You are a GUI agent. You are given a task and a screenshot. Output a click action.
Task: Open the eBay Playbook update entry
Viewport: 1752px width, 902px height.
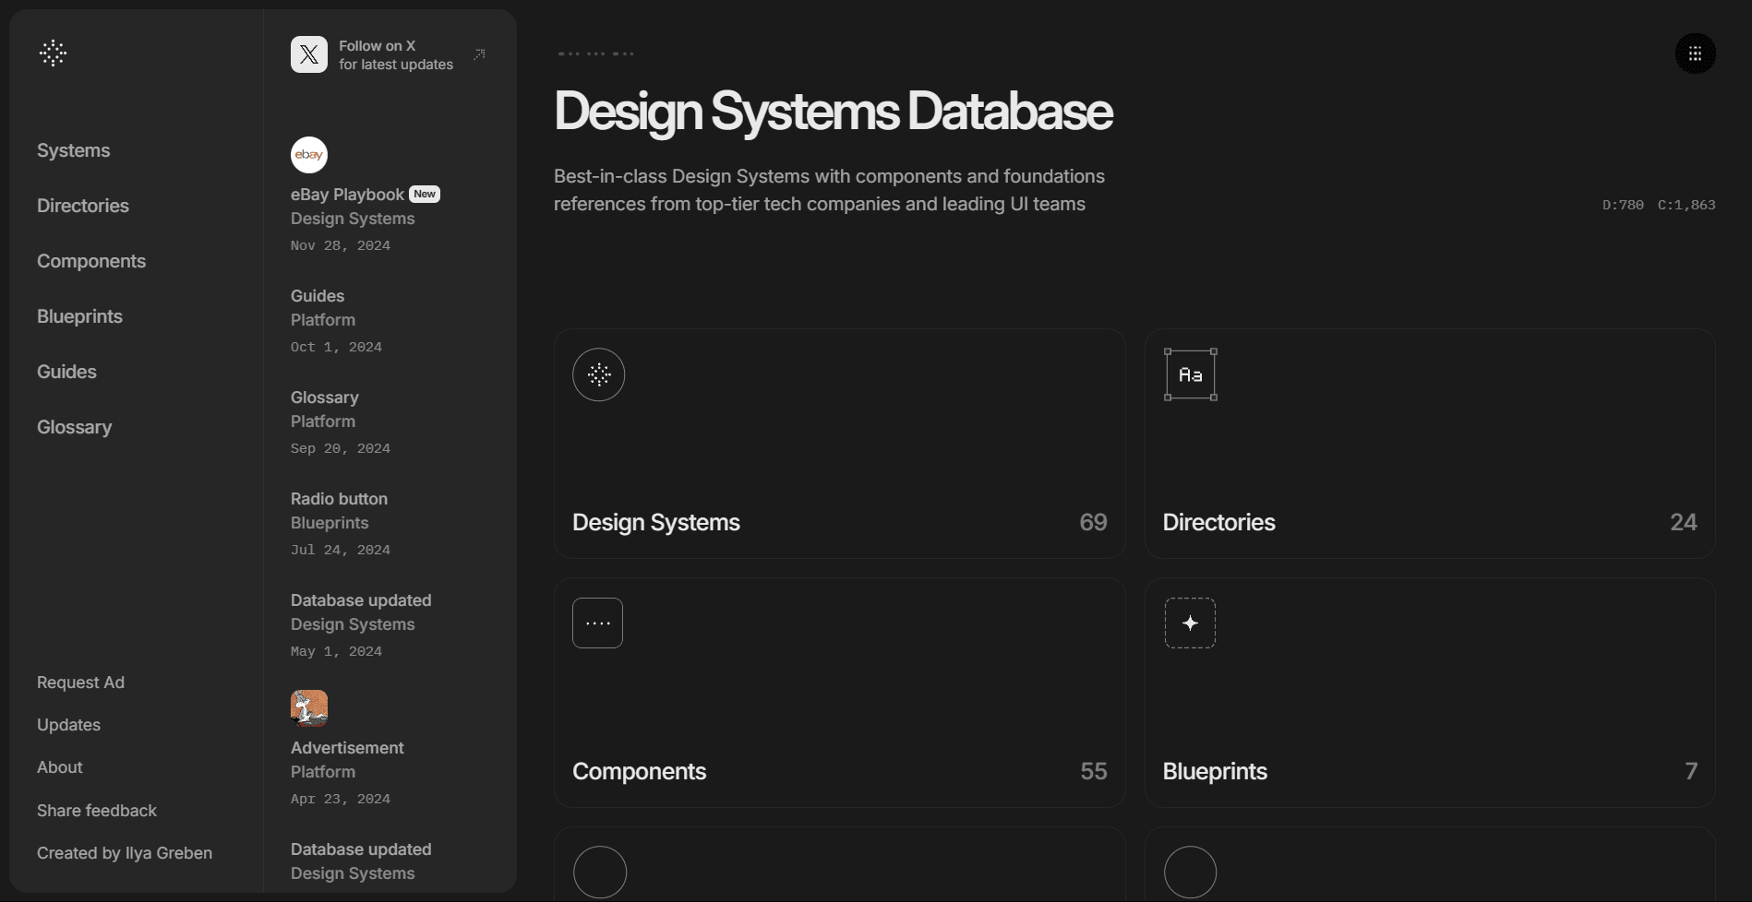pyautogui.click(x=346, y=194)
